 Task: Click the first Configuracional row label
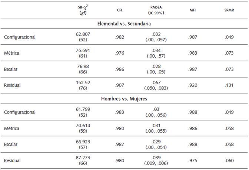pyautogui.click(x=20, y=37)
